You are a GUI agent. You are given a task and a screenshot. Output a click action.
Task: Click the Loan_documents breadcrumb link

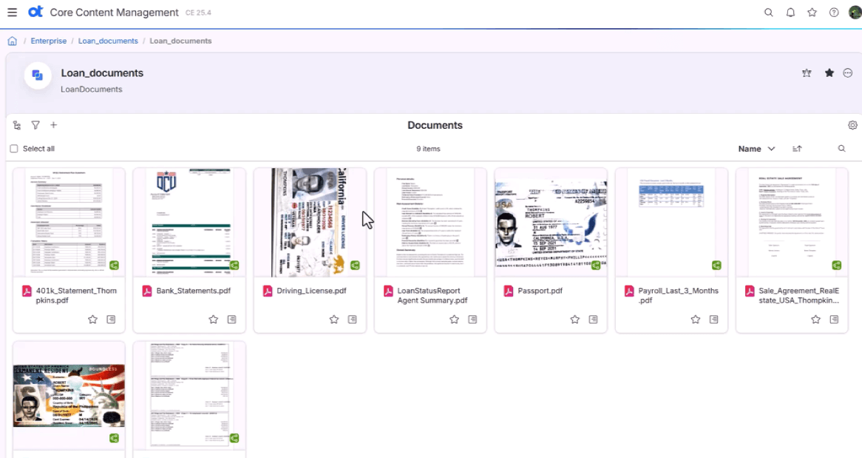[108, 41]
